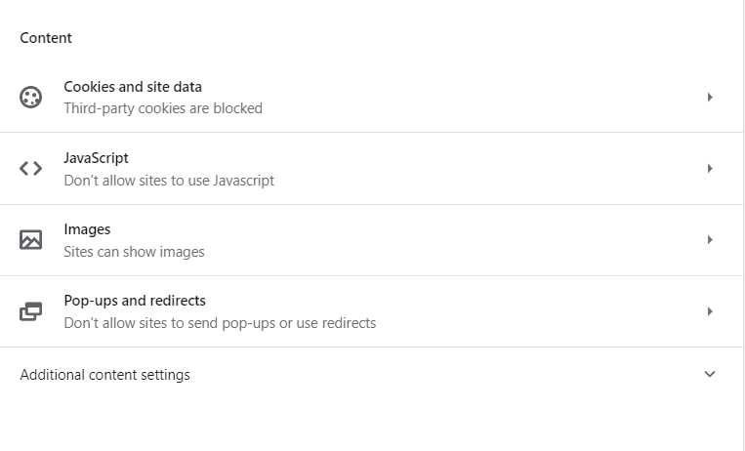Viewport: 745px width, 451px height.
Task: Open the Images settings title
Action: click(87, 229)
